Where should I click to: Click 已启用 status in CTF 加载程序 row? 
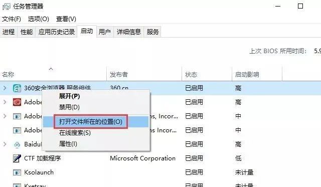194,158
